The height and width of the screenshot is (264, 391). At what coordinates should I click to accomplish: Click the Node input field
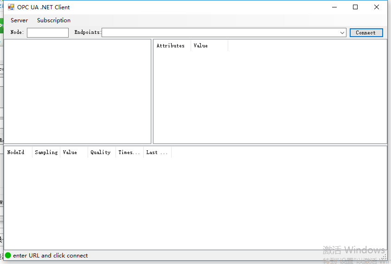tap(48, 32)
